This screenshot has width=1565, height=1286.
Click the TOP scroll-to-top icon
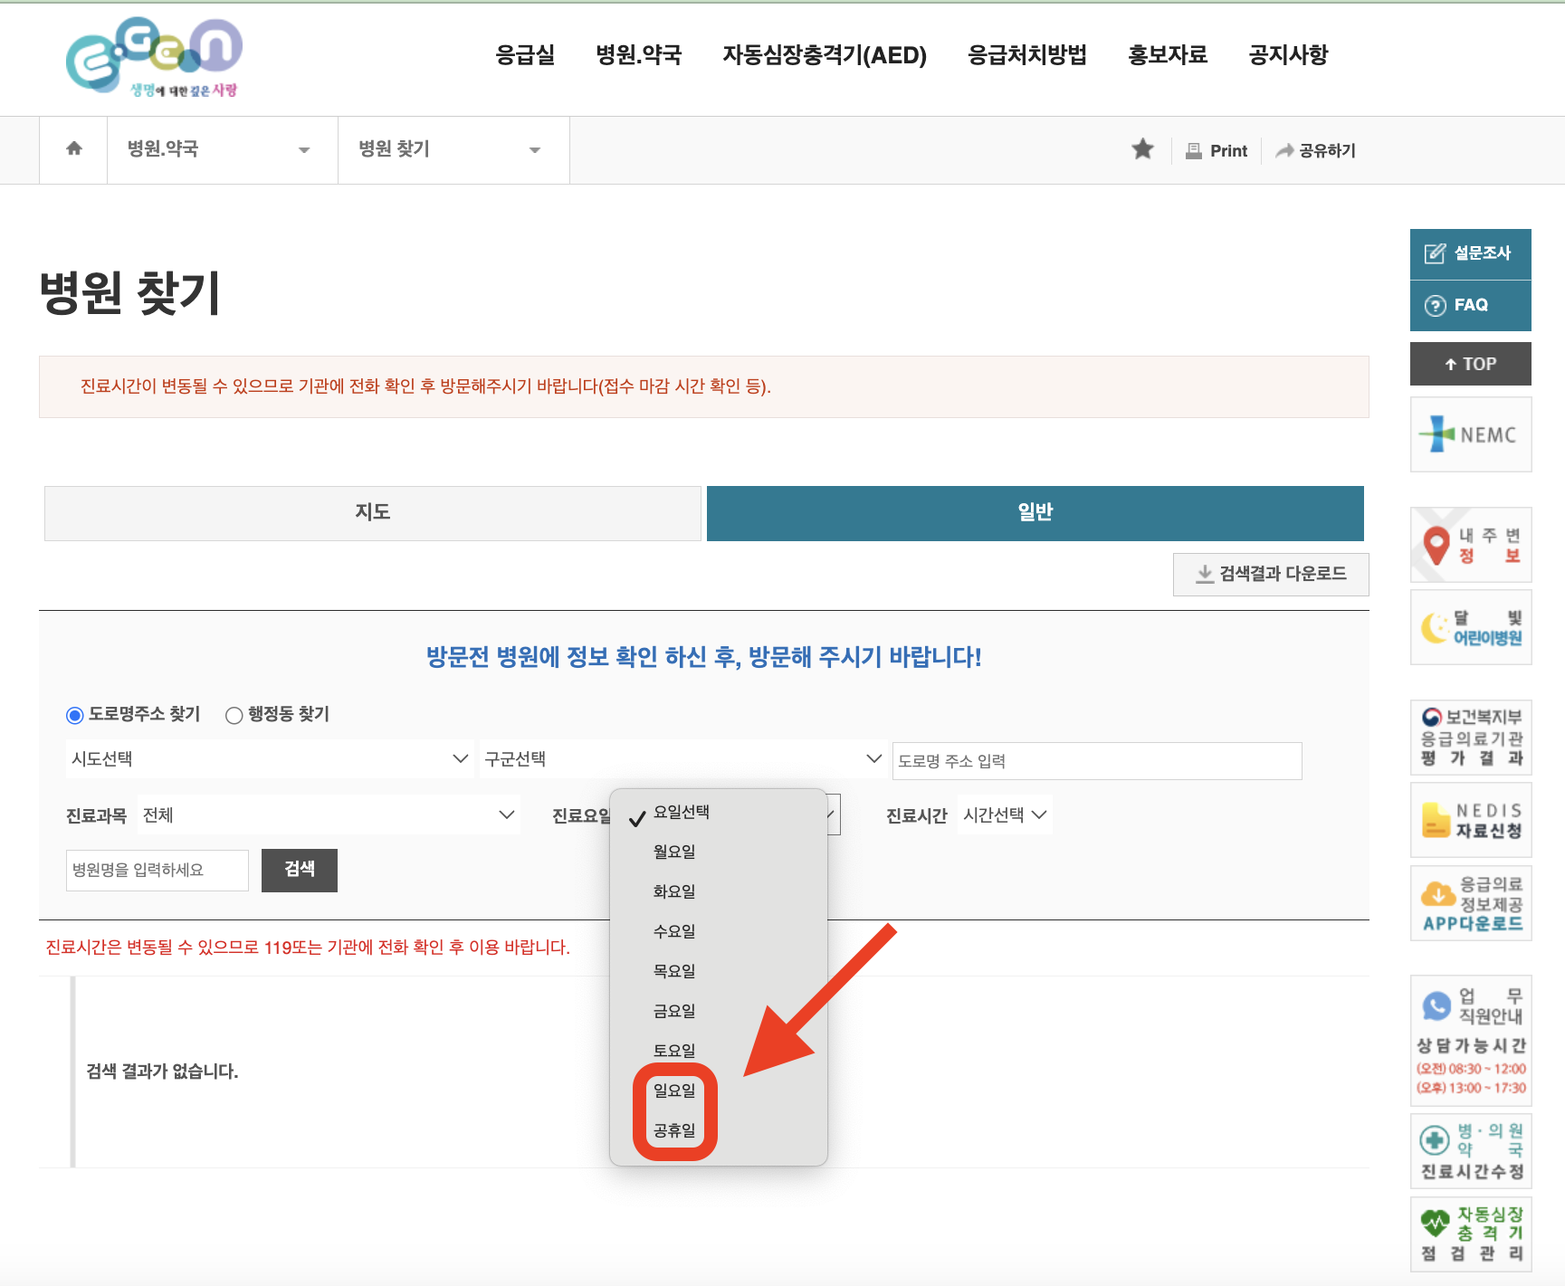pyautogui.click(x=1469, y=363)
